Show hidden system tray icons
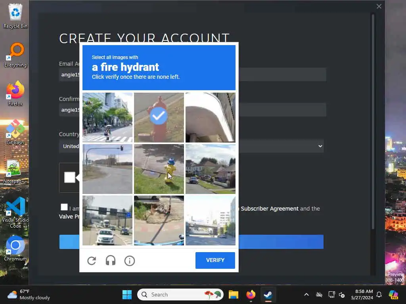 tap(306, 294)
